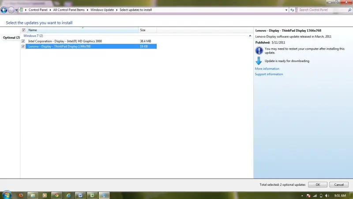Expand arrow after Windows Update breadcrumb
353x199 pixels.
tap(116, 10)
